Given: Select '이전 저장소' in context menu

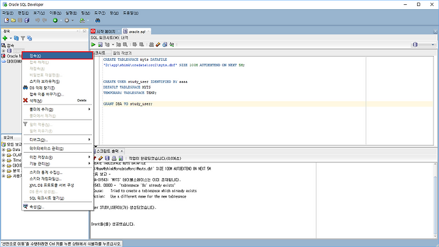Looking at the screenshot, I should (57, 158).
